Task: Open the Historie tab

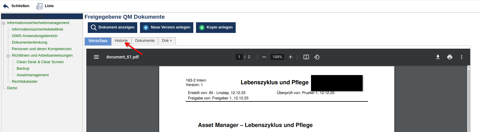Action: point(121,41)
